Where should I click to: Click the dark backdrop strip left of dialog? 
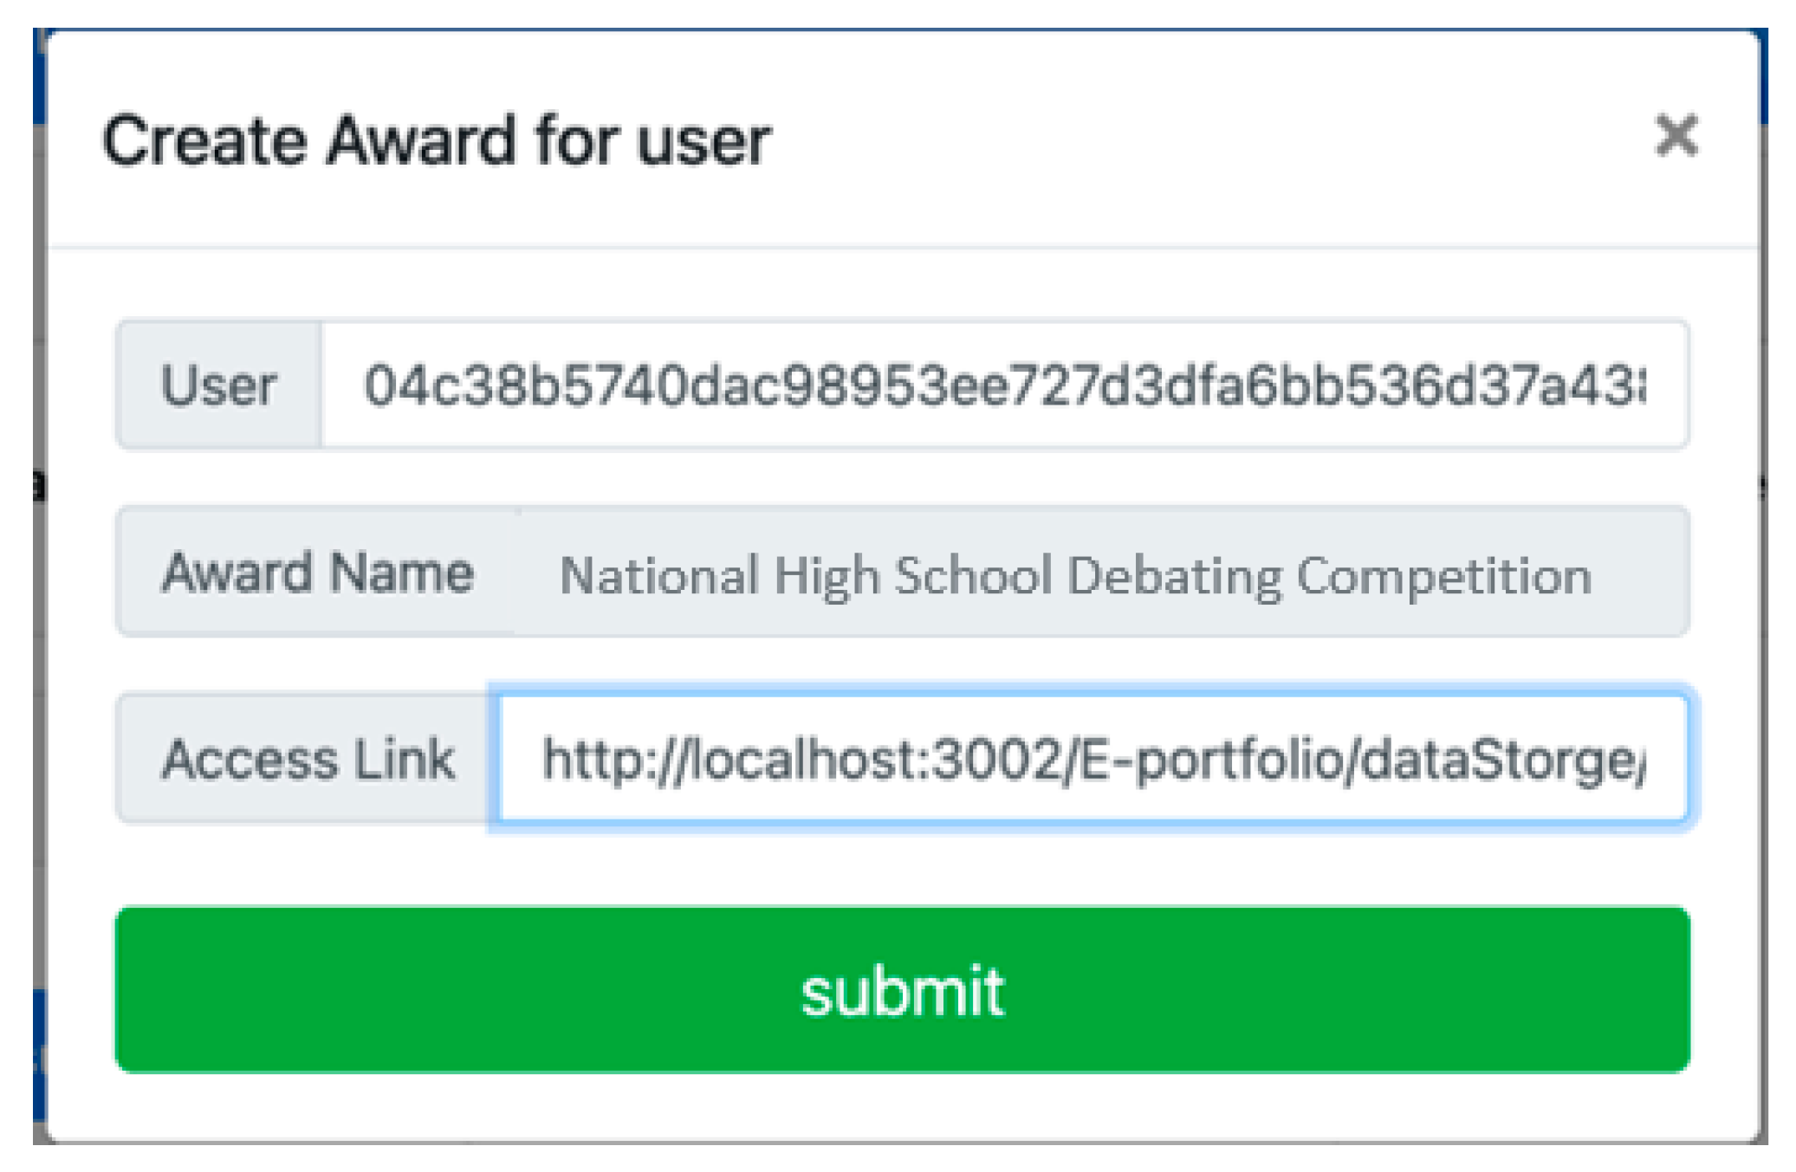38,606
